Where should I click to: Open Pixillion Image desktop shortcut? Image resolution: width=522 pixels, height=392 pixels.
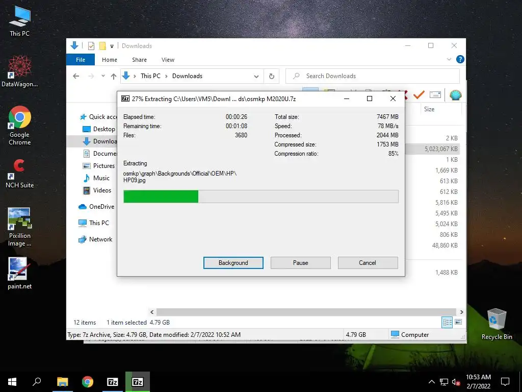point(20,227)
